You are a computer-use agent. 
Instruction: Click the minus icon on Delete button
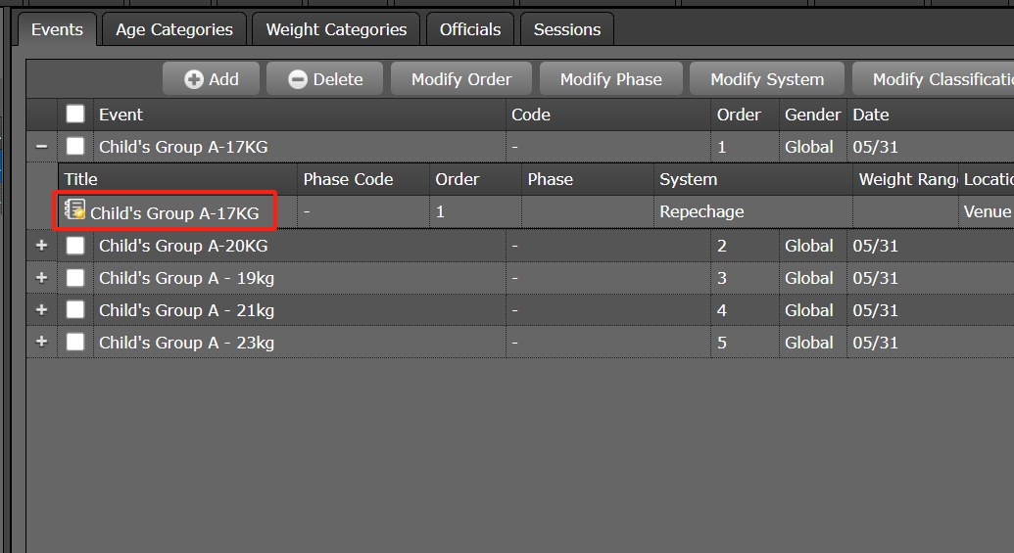click(298, 79)
